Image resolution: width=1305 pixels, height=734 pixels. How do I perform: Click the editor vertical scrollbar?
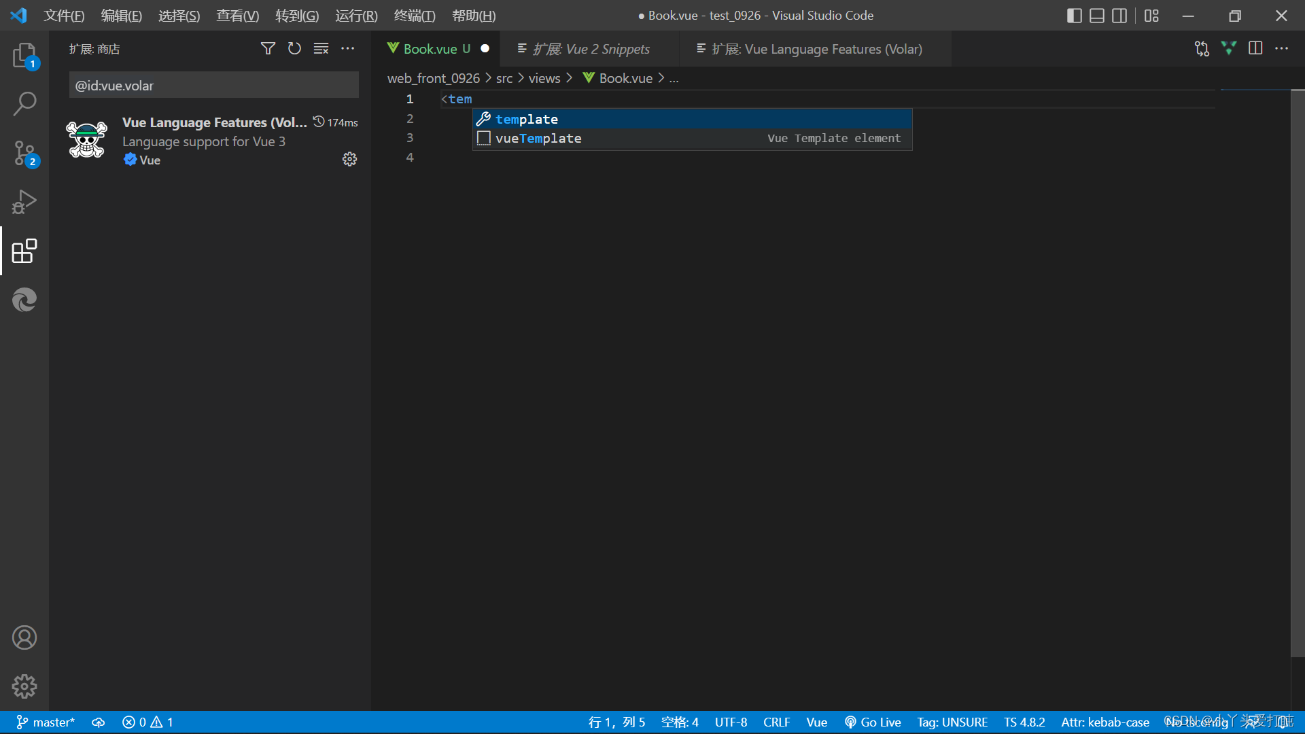(1298, 374)
